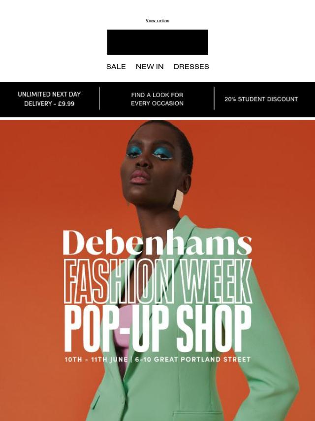315x421 pixels.
Task: Click the model's pink lips
Action: point(140,177)
